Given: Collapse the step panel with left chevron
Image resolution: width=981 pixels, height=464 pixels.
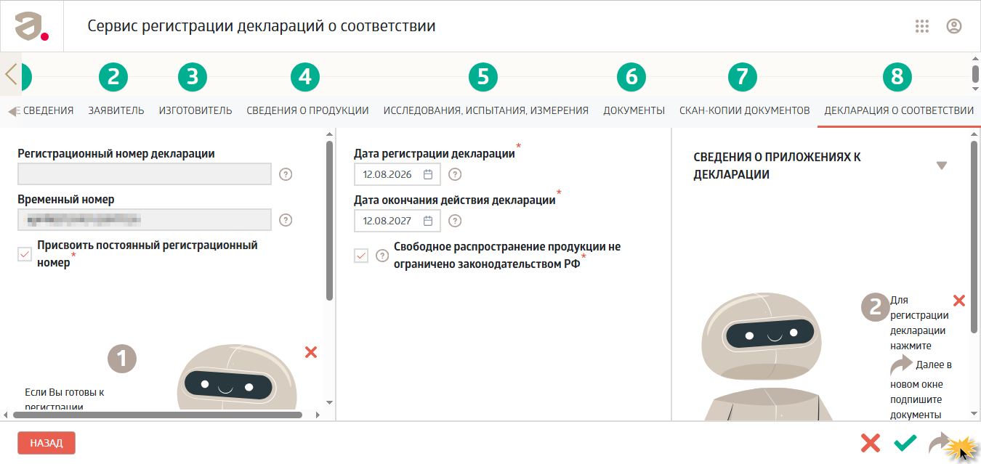Looking at the screenshot, I should click(x=11, y=74).
